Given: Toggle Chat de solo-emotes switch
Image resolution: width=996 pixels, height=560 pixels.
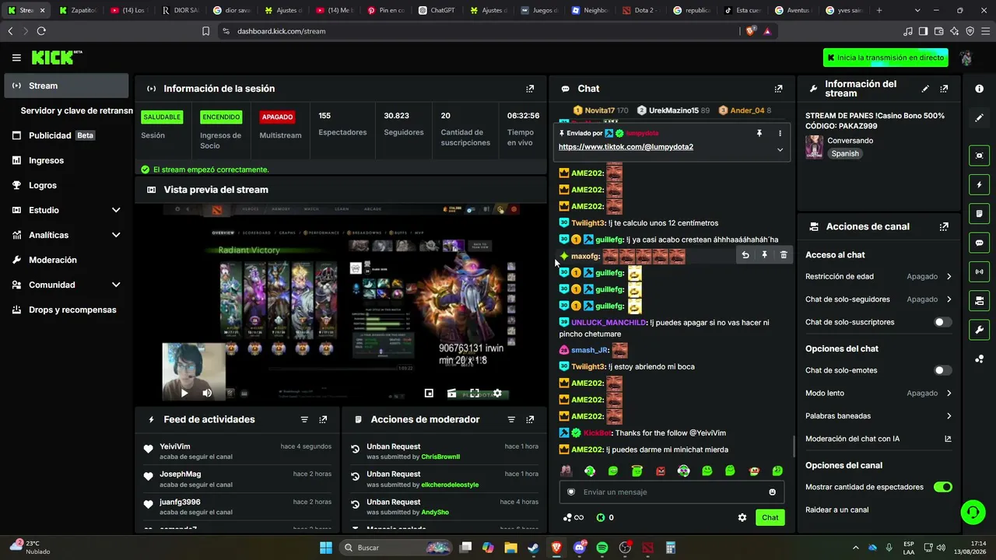Looking at the screenshot, I should pyautogui.click(x=942, y=370).
